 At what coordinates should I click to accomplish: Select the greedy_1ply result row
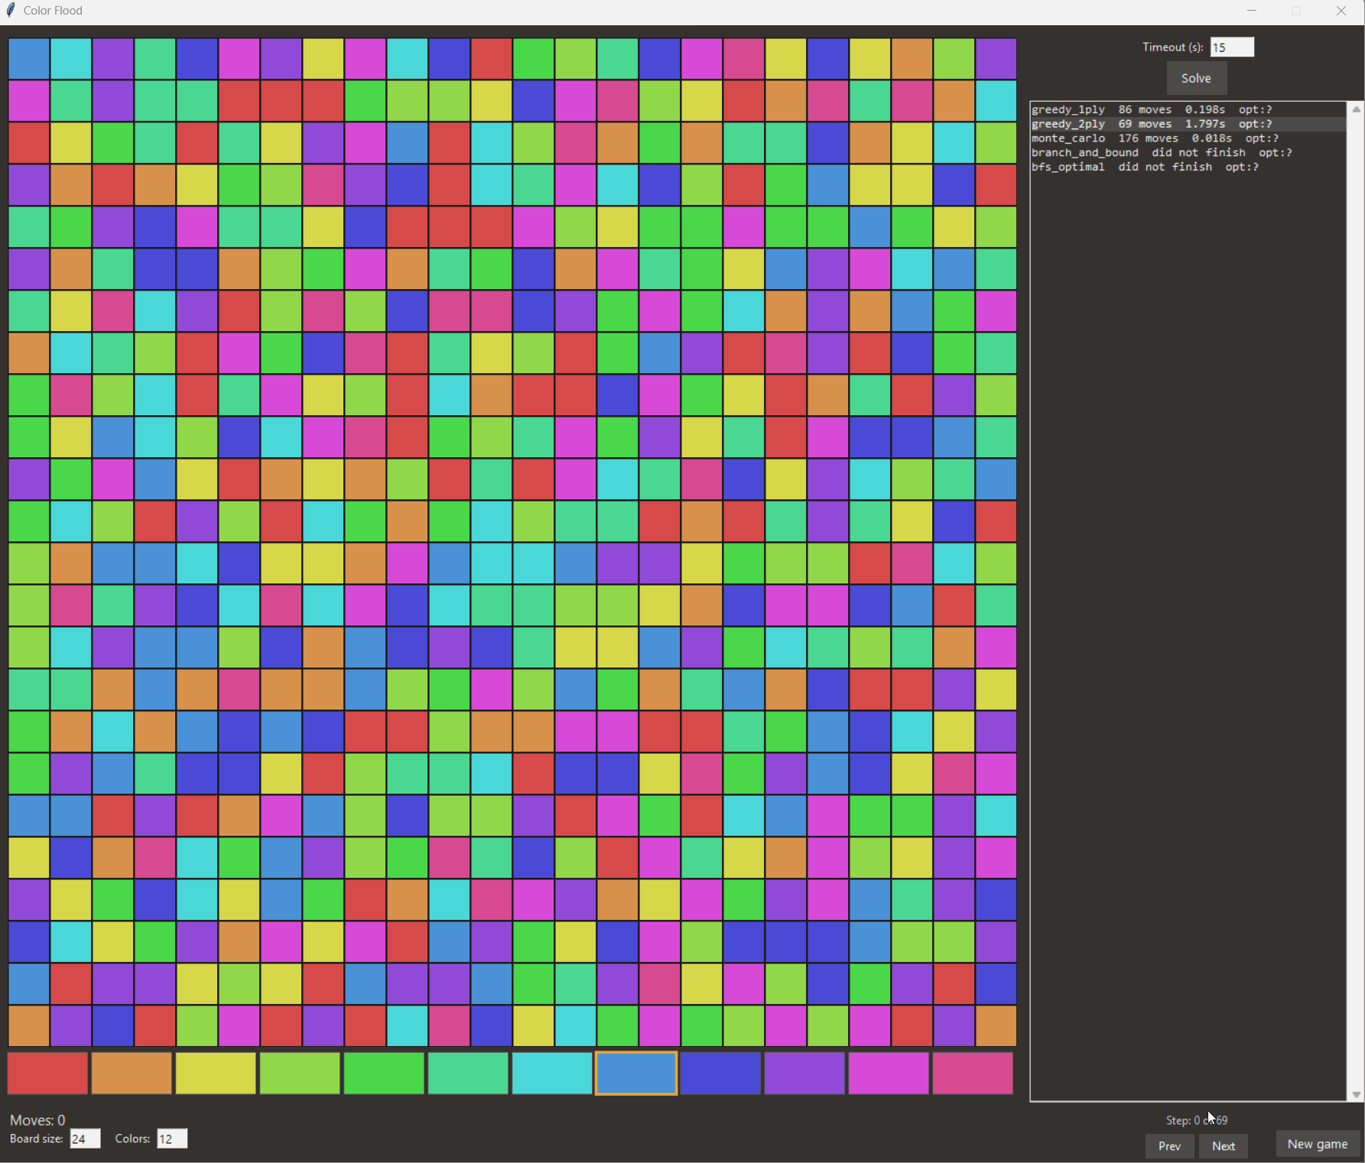point(1151,109)
